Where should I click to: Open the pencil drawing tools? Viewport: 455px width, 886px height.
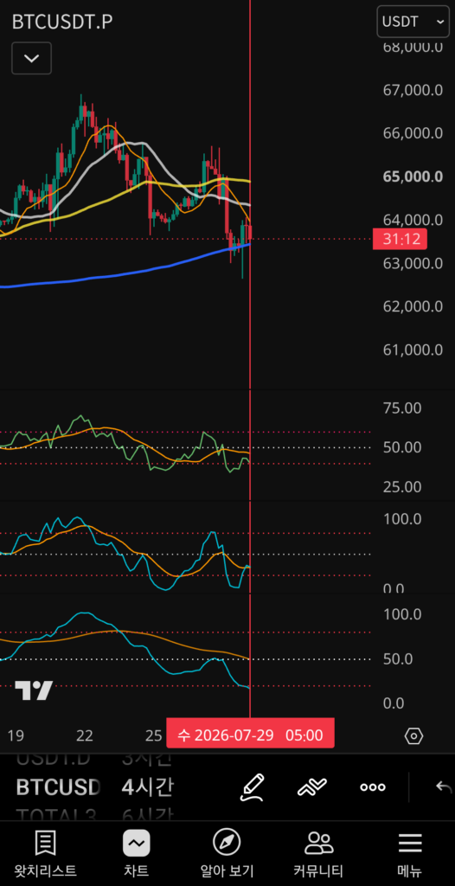pyautogui.click(x=252, y=786)
